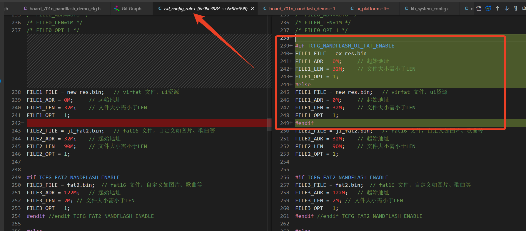Go to previous change with up arrow
This screenshot has height=231, width=526.
click(x=497, y=9)
